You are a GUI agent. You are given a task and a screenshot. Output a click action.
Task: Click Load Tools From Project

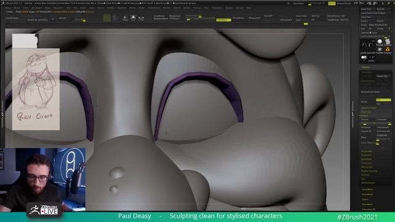click(x=373, y=13)
